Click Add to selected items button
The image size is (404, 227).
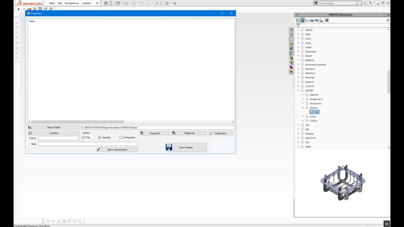[x=117, y=149]
